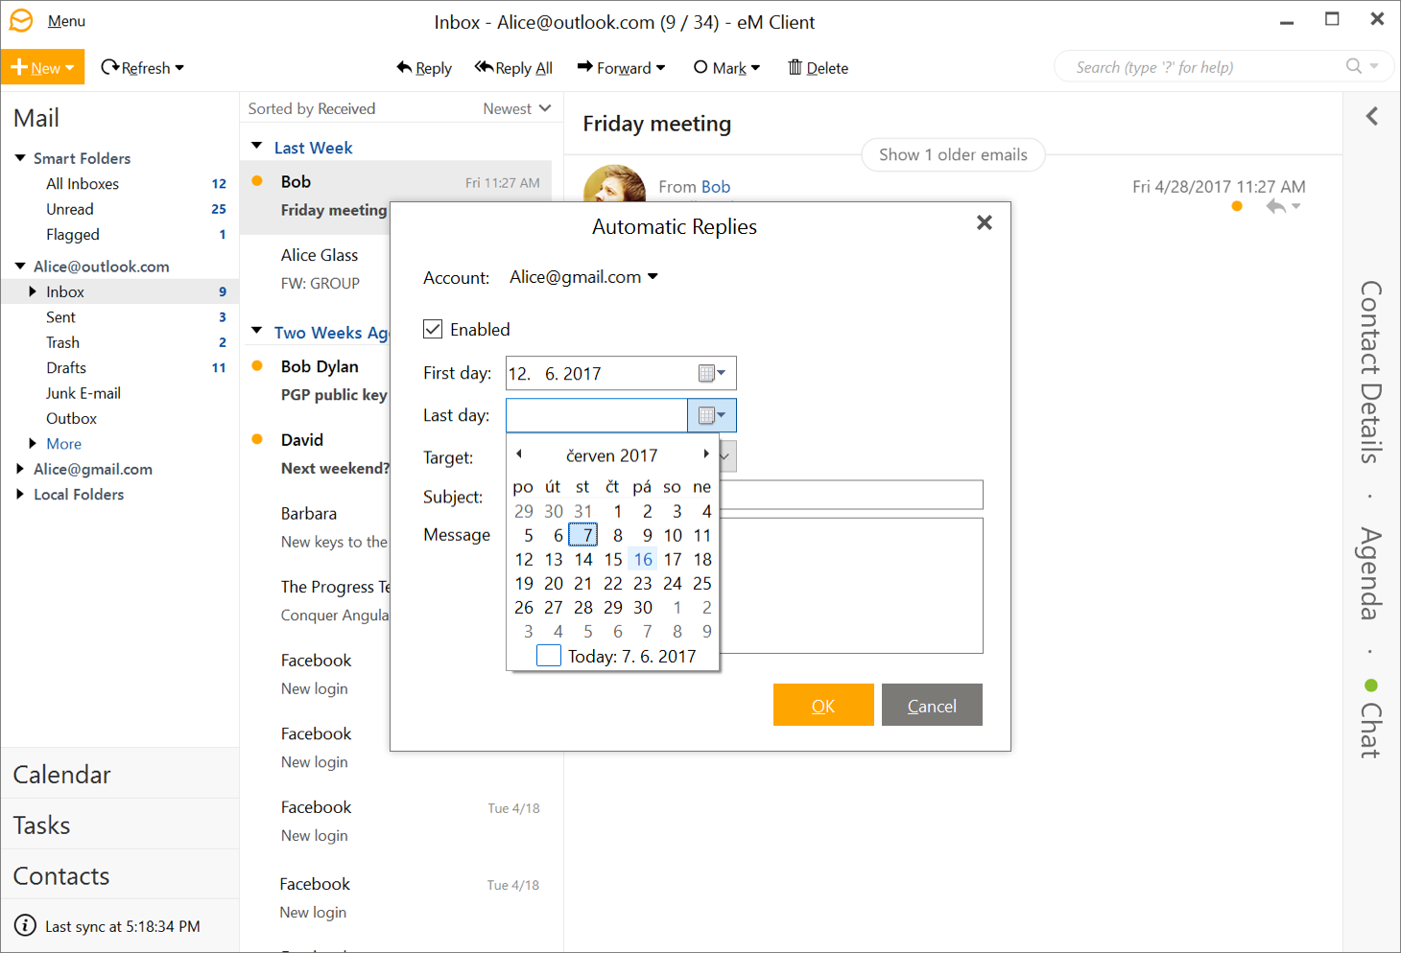1401x953 pixels.
Task: Click the orange unread dot in message header
Action: click(x=1237, y=206)
